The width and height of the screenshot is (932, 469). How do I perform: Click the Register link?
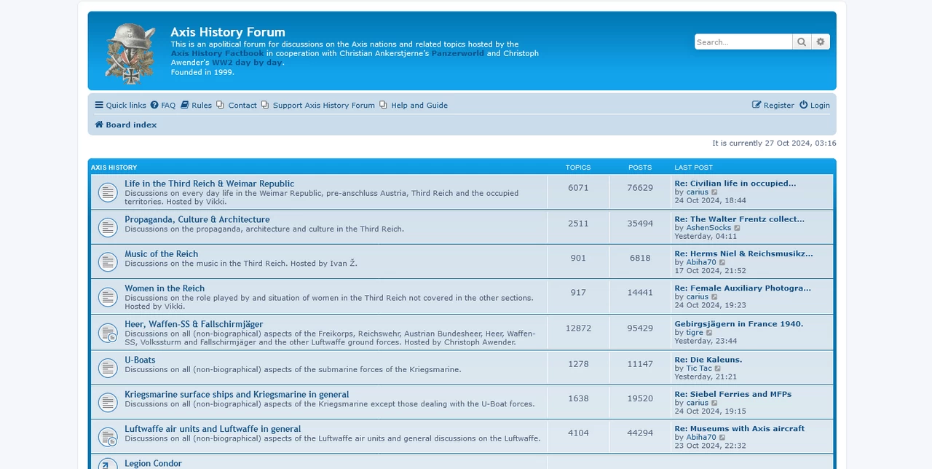[x=773, y=106]
